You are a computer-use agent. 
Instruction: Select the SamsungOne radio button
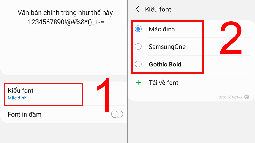pos(138,47)
